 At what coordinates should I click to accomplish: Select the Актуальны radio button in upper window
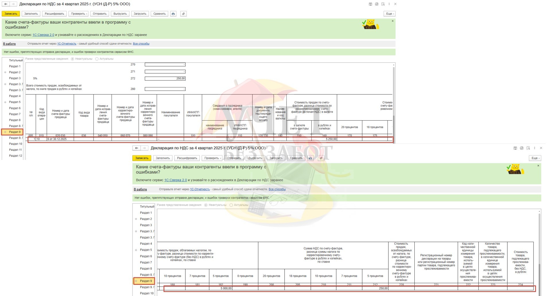coord(97,59)
